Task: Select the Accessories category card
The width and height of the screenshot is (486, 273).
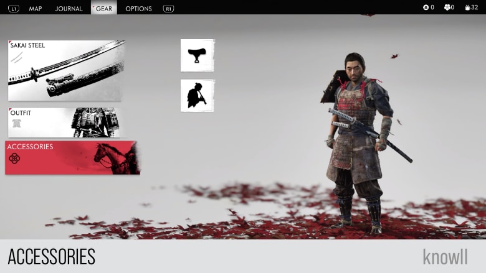Action: pos(72,158)
